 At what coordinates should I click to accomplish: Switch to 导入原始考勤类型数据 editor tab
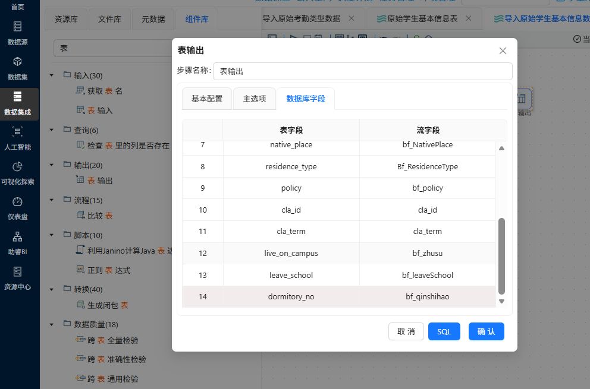[302, 18]
